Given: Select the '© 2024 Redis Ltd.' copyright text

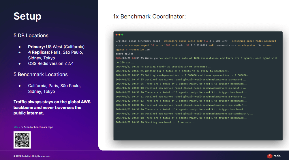Looking at the screenshot, I should (x=31, y=156).
